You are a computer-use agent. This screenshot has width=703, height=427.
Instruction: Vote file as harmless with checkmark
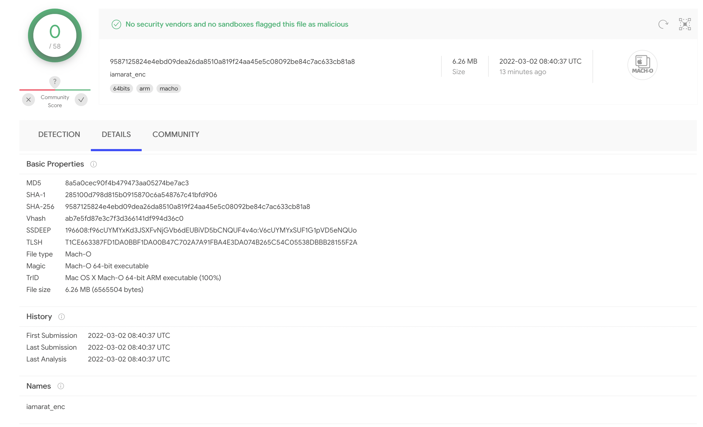(81, 100)
